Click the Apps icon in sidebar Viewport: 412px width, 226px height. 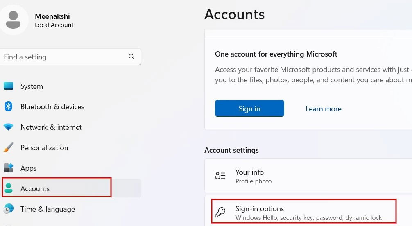(9, 168)
